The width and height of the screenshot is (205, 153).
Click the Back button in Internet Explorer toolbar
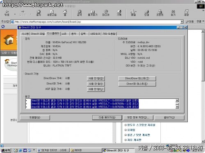(7, 13)
